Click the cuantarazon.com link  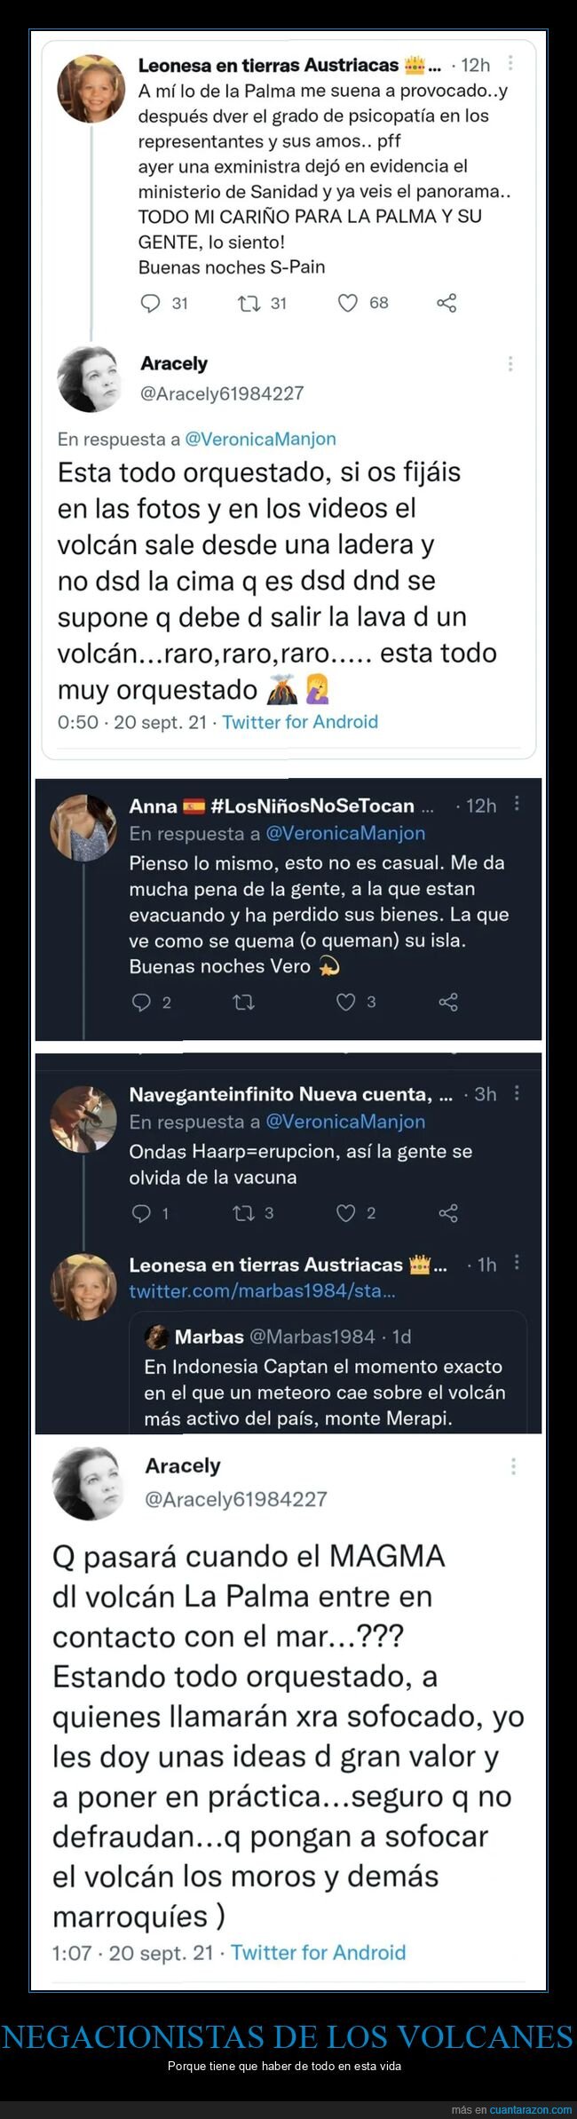[531, 2109]
